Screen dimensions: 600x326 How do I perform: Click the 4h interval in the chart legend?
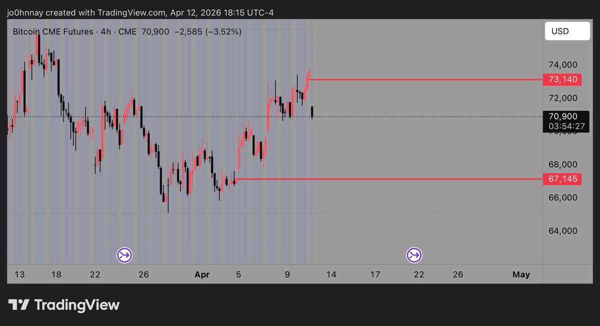[106, 32]
